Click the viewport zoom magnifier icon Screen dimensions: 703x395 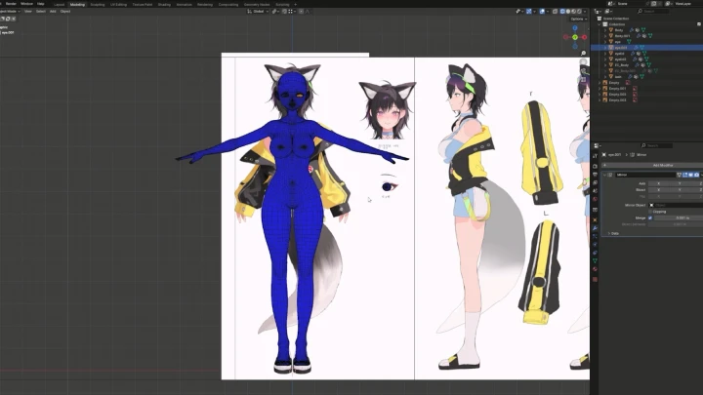583,54
